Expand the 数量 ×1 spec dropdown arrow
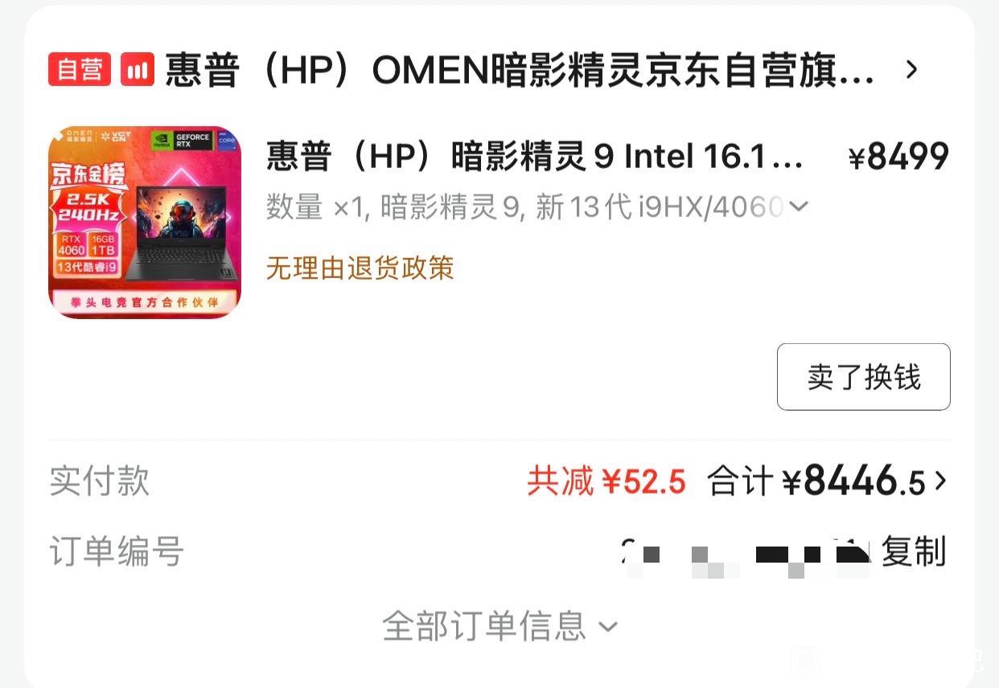 (x=798, y=207)
